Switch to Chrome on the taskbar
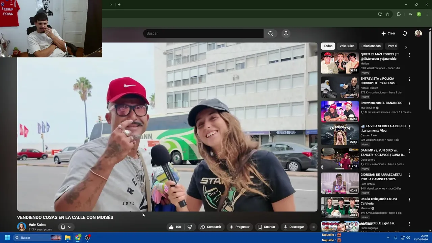 [78, 238]
